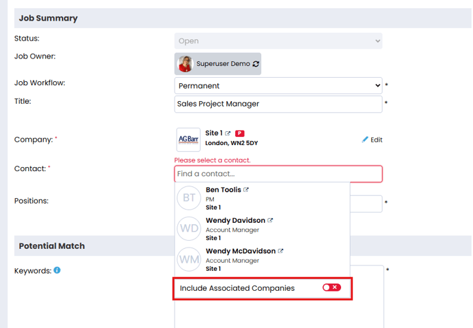Choose Wendy Davidson from contact results
The width and height of the screenshot is (473, 328).
point(235,221)
